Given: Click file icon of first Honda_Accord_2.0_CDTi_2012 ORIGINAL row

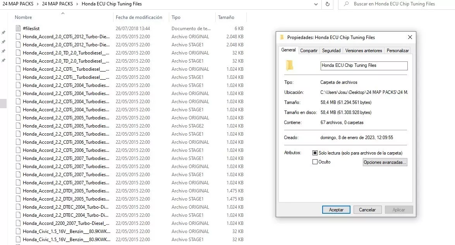Looking at the screenshot, I should tap(18, 36).
